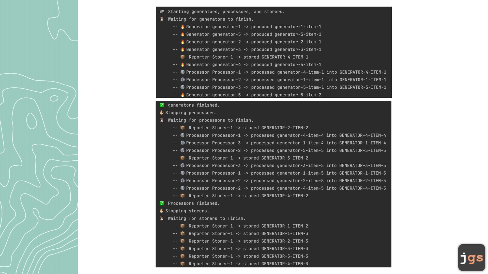Click the package icon beside stored GENERATOR-5-ITEM-2

point(182,158)
